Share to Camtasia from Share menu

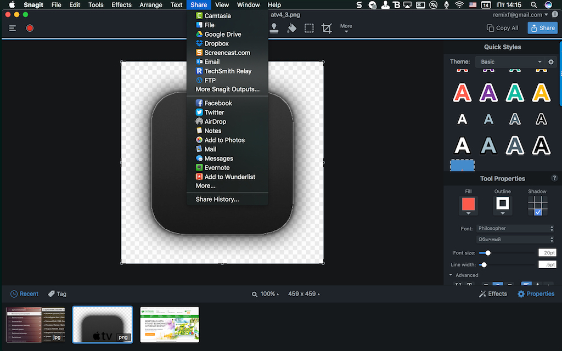[x=228, y=16]
